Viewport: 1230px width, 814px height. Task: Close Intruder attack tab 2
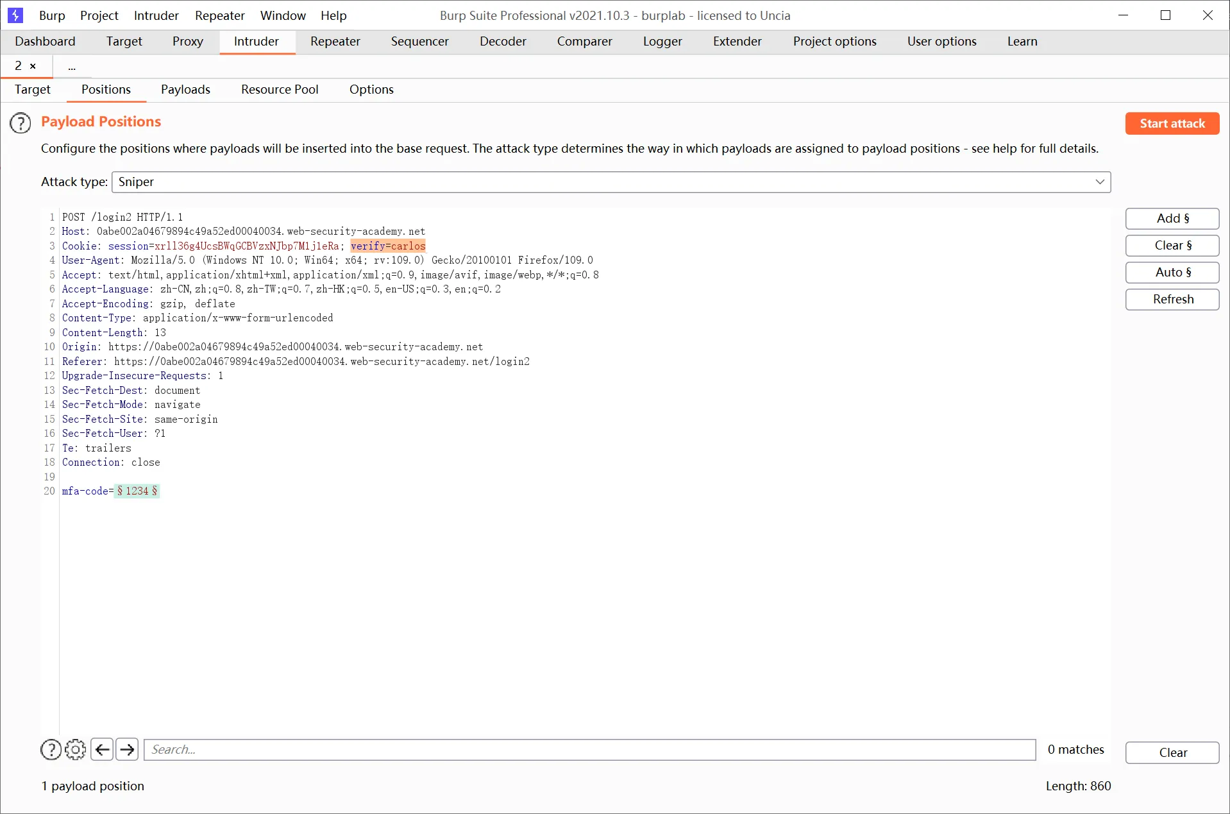[33, 66]
